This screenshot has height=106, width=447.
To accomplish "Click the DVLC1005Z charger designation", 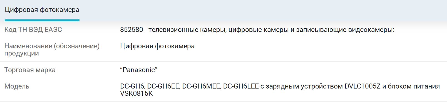I will point(362,86).
